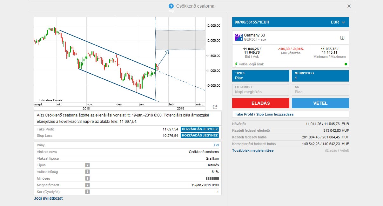Click the chart refresh icon
The width and height of the screenshot is (383, 206).
tap(215, 107)
